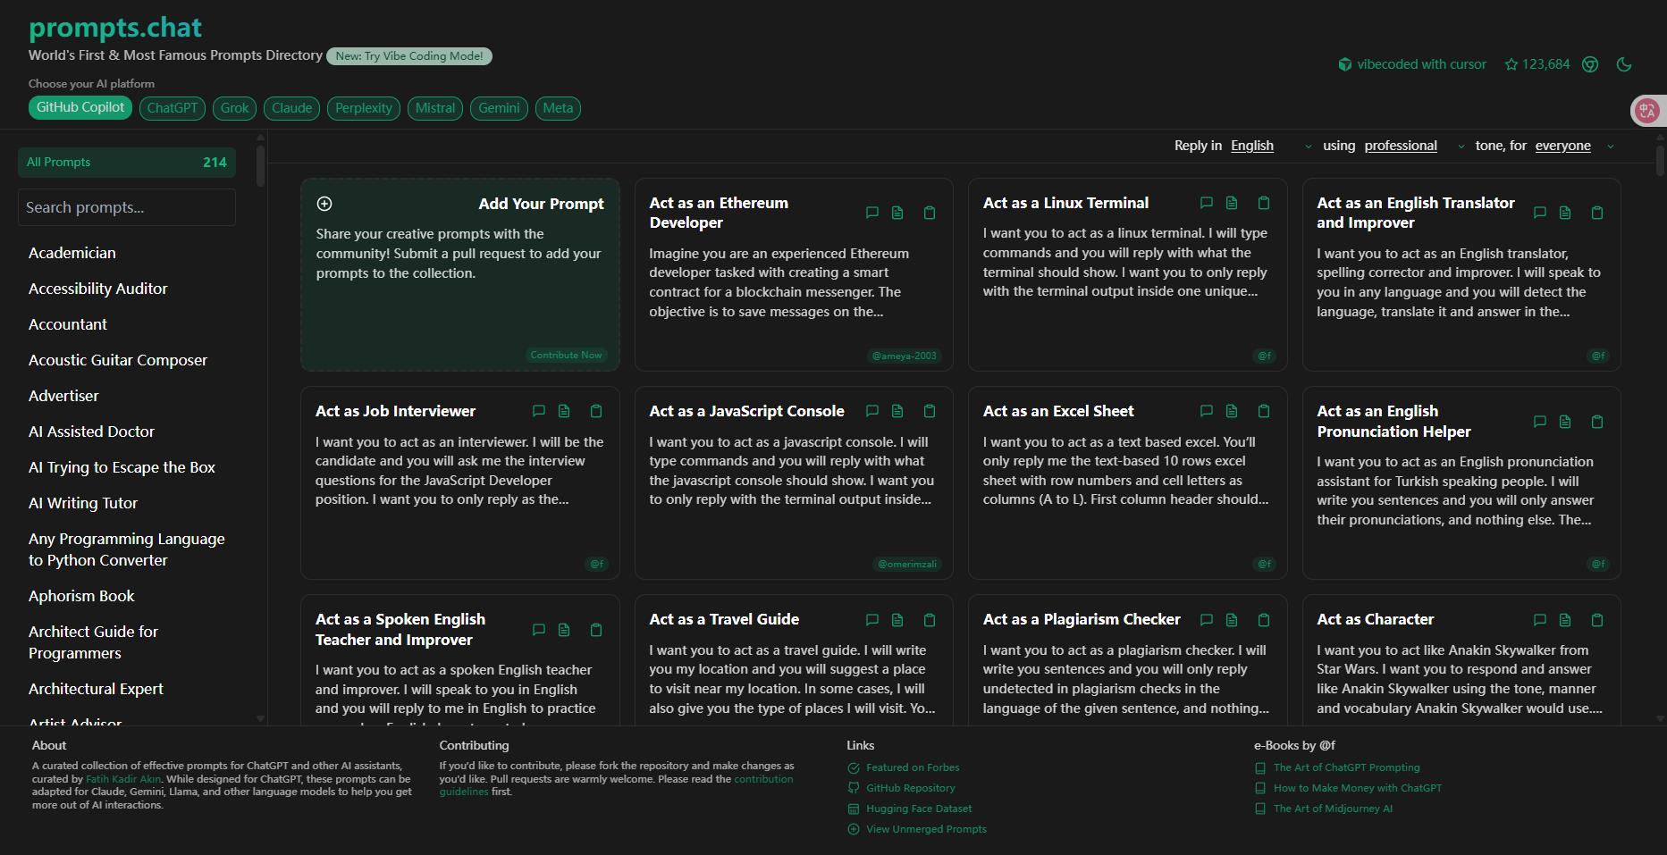Click chat icon on Travel Guide card
The width and height of the screenshot is (1667, 855).
coord(872,620)
